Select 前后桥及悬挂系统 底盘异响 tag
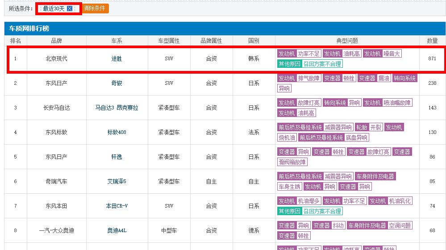The height and width of the screenshot is (250, 446). 333,137
